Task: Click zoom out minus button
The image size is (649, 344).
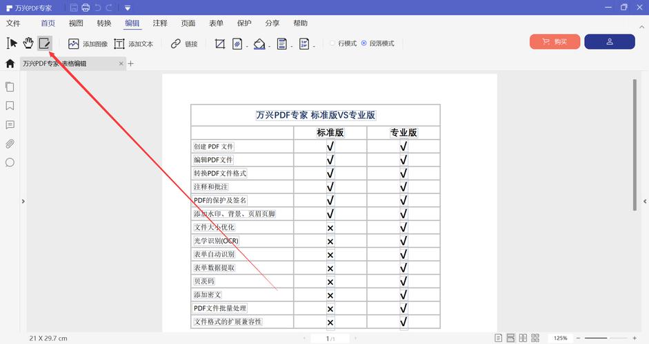Action: pos(578,338)
